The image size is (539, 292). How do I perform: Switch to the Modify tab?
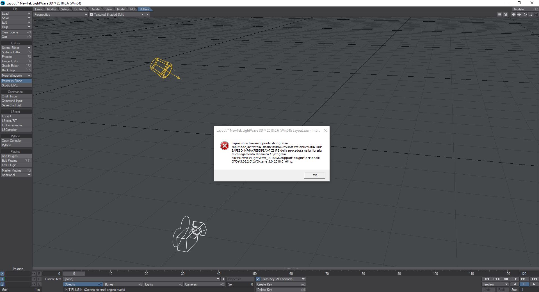(51, 9)
